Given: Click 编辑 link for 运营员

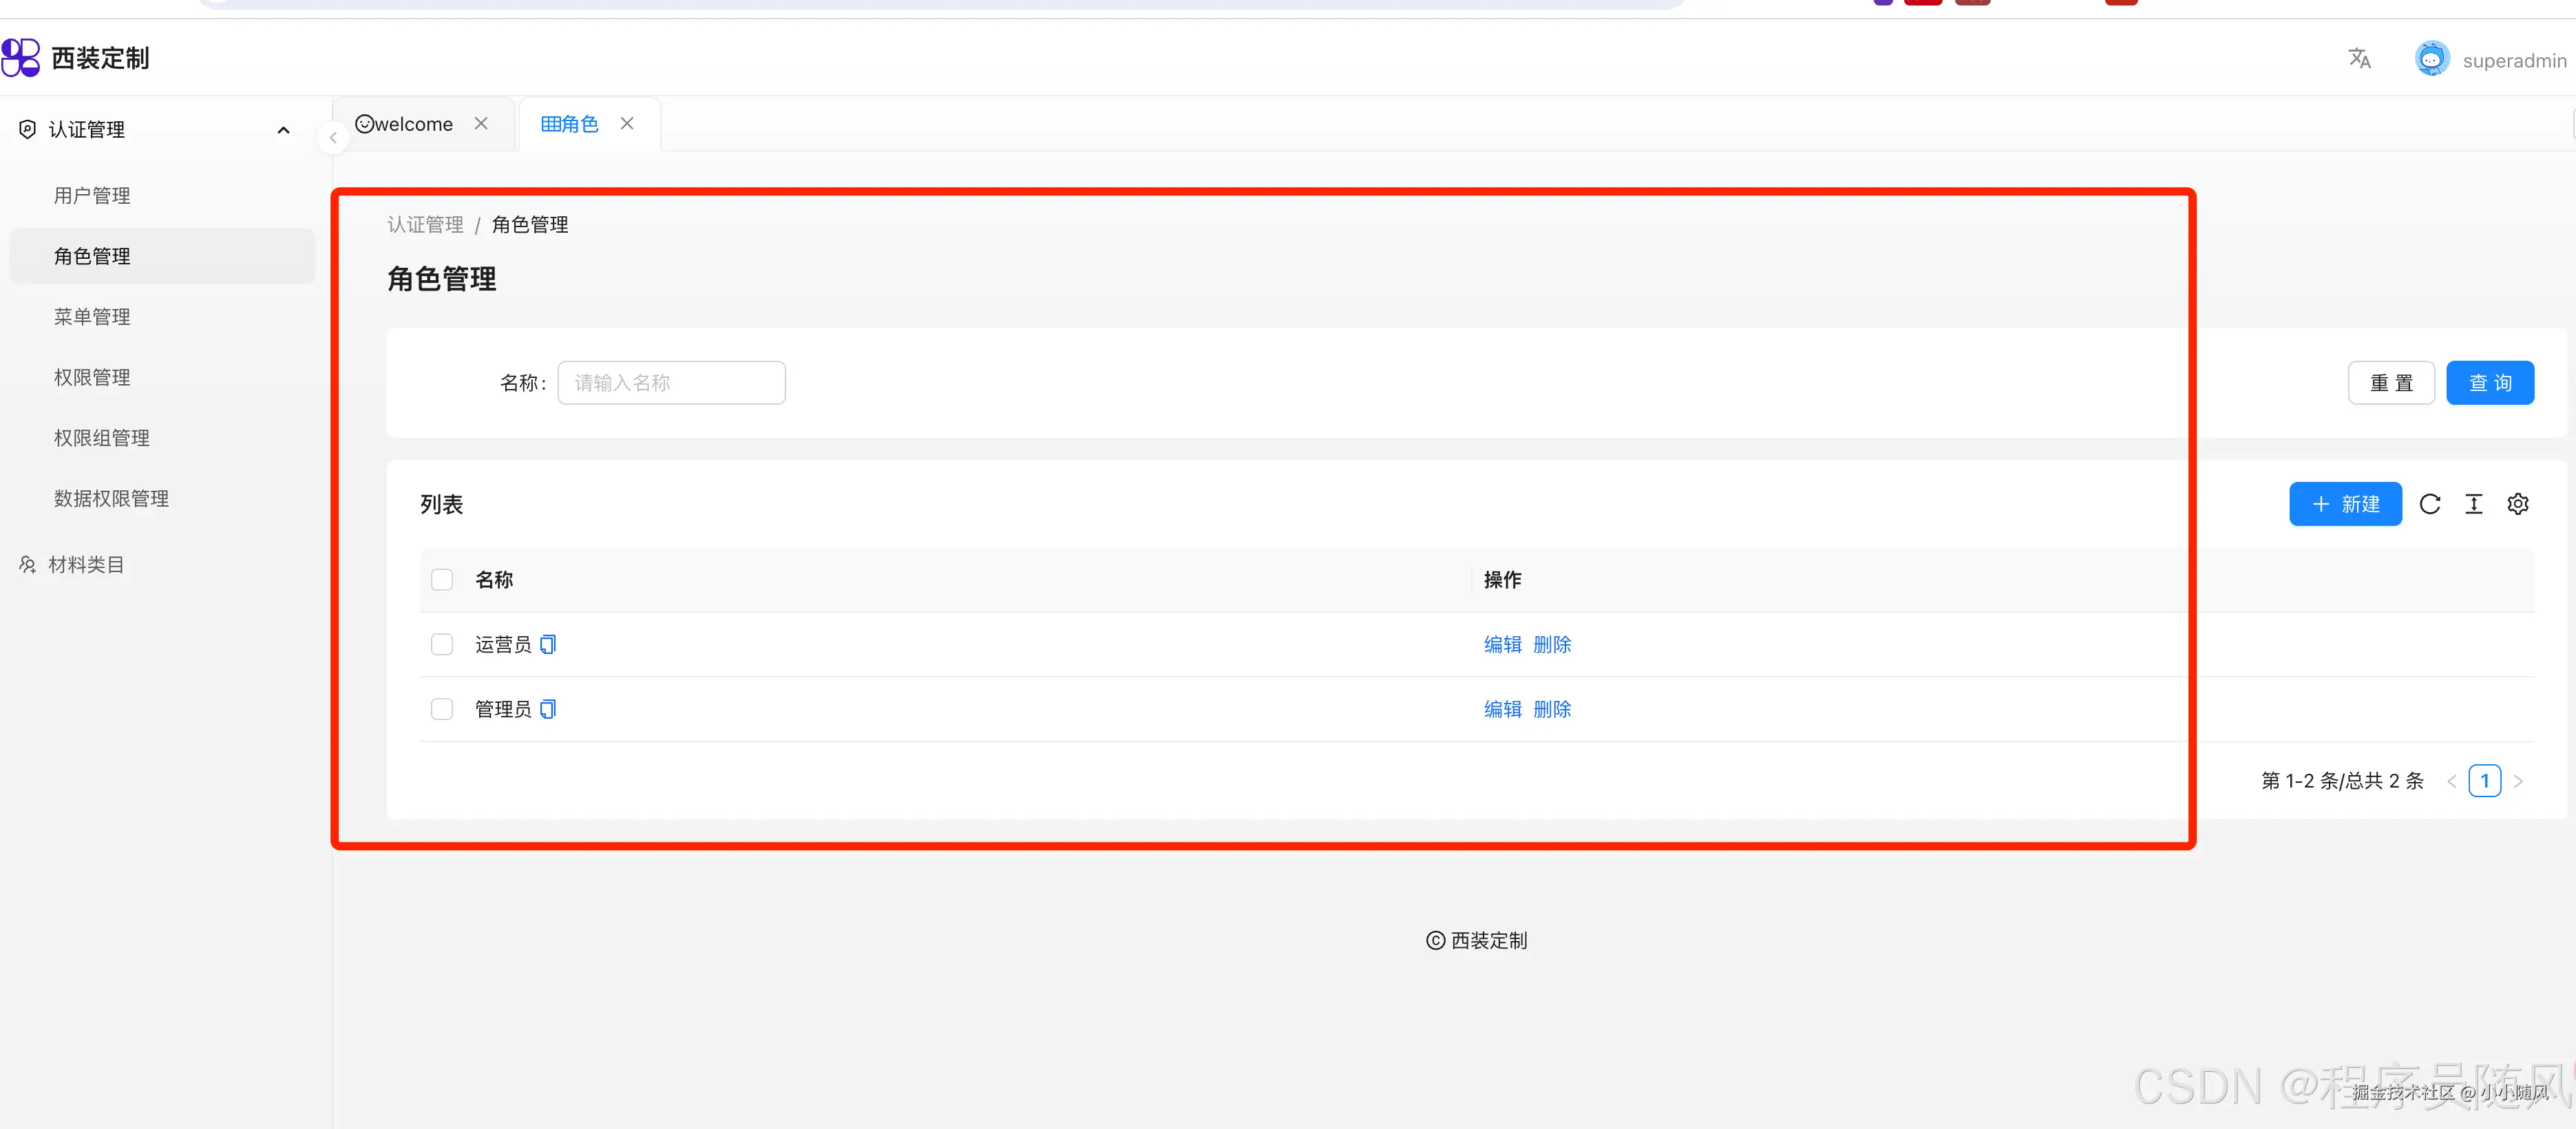Looking at the screenshot, I should pyautogui.click(x=1502, y=645).
